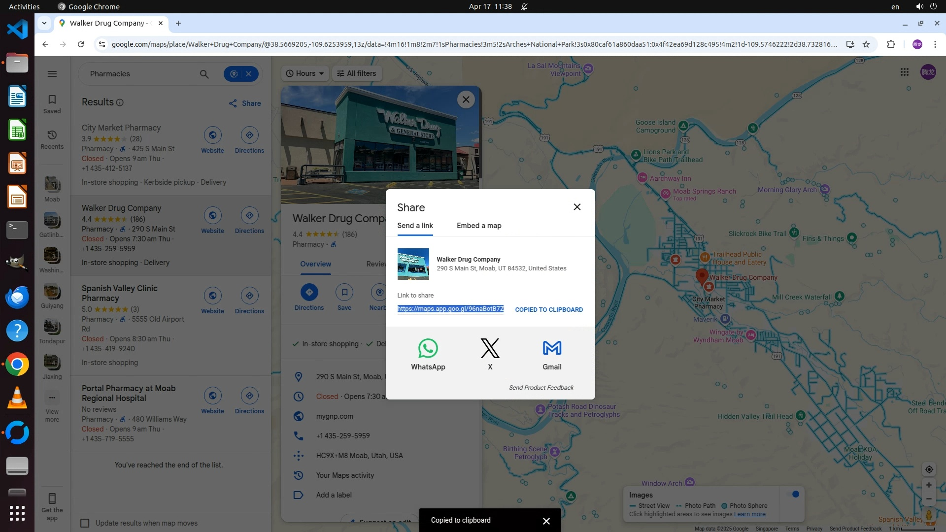Share the link through Gmail
This screenshot has height=532, width=946.
point(552,354)
